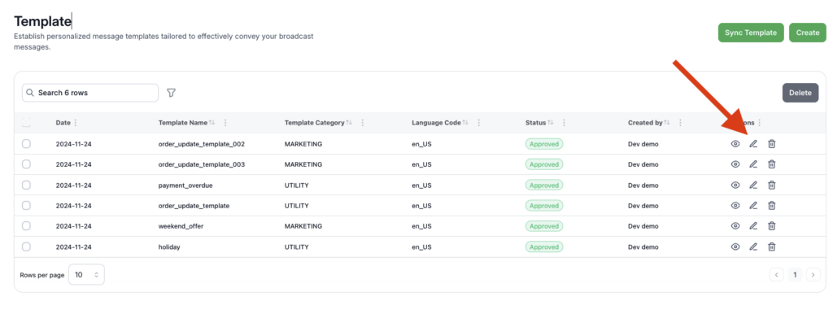Viewport: 833px width, 314px height.
Task: Sort by Language Code arrows
Action: tap(465, 123)
